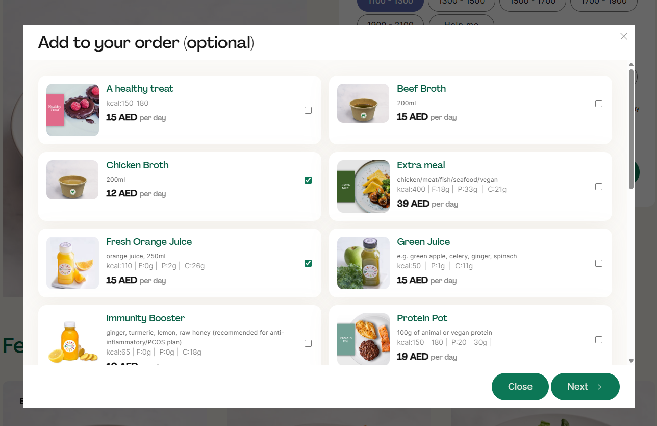Click the Chicken Broth bowl image
The height and width of the screenshot is (426, 657).
click(72, 180)
